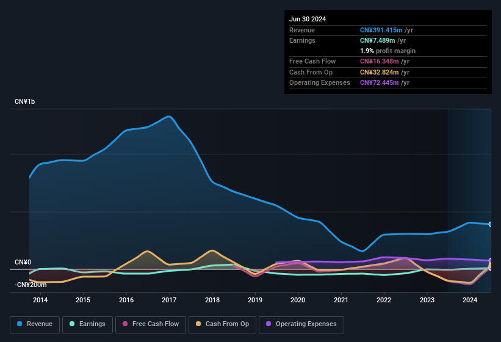Click the orange Cash From Op endpoint marker

491,266
